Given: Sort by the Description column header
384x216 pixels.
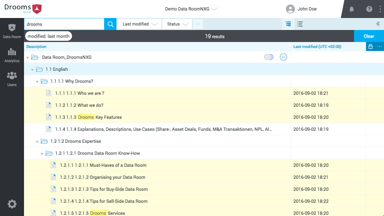Looking at the screenshot, I should pyautogui.click(x=36, y=46).
